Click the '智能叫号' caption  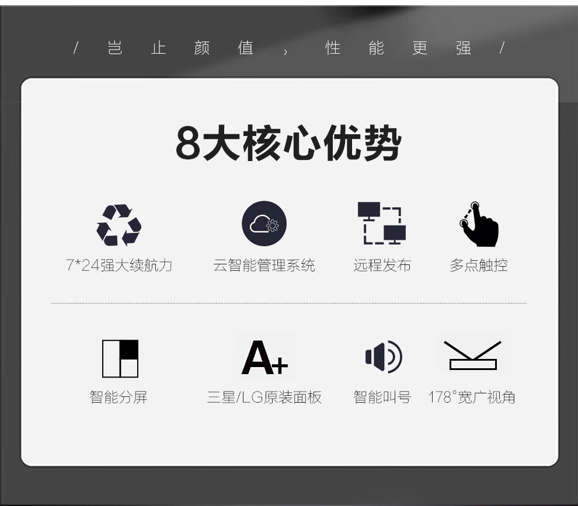(382, 398)
